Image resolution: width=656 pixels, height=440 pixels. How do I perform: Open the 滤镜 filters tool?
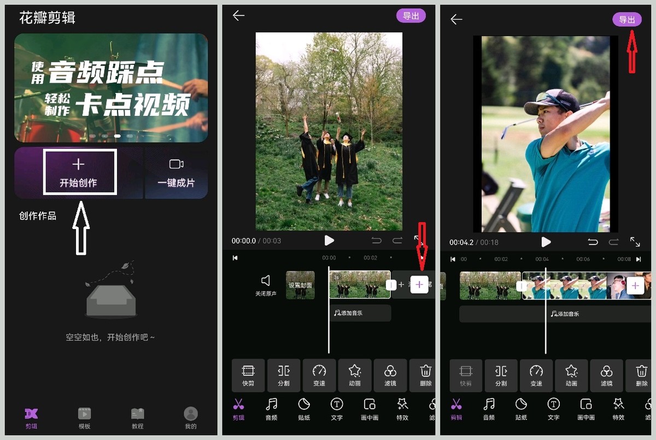point(390,376)
